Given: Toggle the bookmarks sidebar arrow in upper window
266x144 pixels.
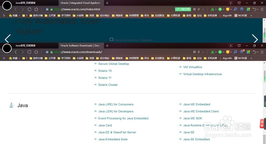Looking at the screenshot, I should click(x=4, y=16).
